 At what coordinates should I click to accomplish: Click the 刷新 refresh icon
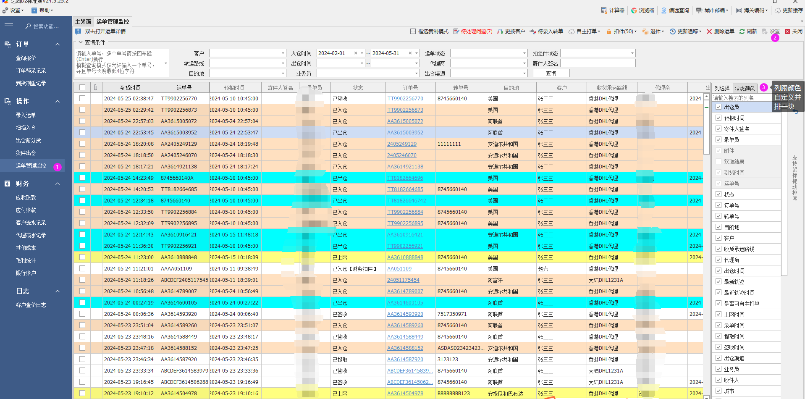pyautogui.click(x=742, y=31)
